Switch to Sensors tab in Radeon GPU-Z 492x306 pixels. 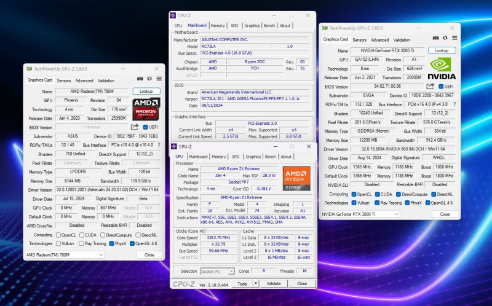[x=64, y=80]
